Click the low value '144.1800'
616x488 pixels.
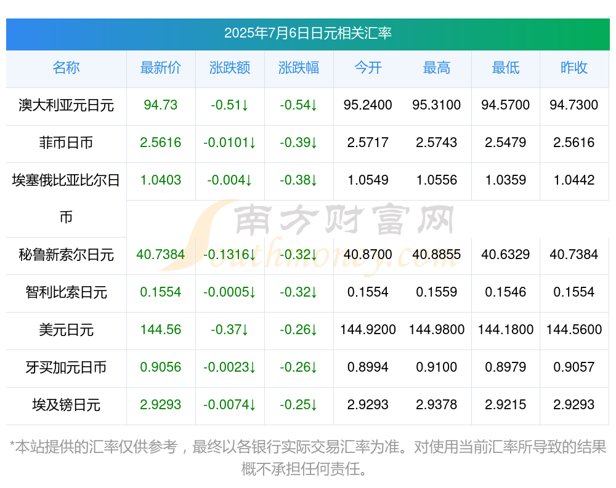click(x=506, y=329)
